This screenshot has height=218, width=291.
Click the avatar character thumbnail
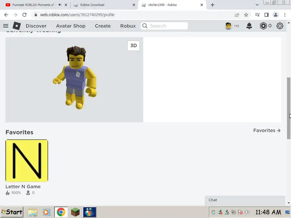75,77
